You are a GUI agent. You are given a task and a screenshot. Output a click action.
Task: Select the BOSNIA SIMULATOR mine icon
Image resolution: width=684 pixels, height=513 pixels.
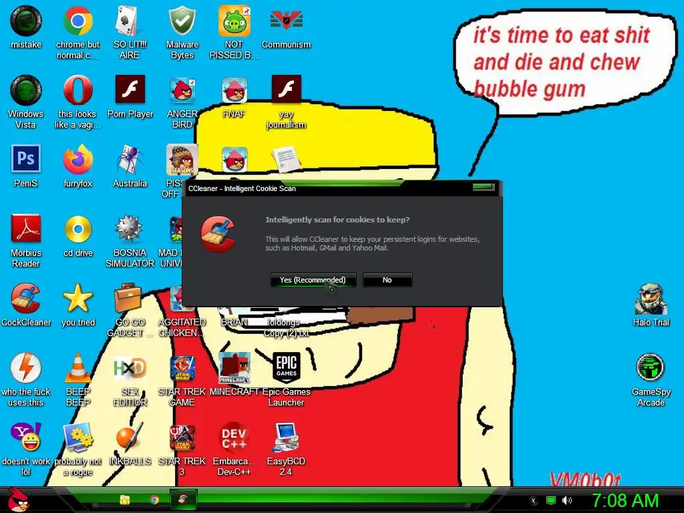130,240
